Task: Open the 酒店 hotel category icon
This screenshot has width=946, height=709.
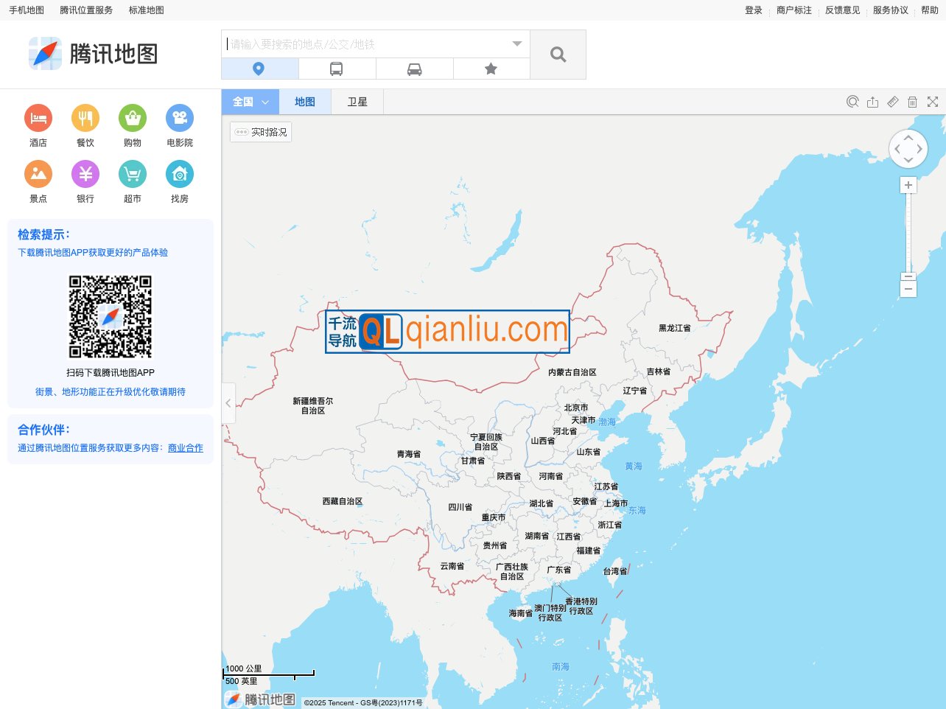Action: [38, 118]
